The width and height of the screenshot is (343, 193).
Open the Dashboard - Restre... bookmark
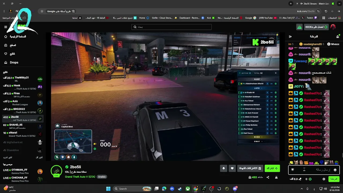point(192,18)
